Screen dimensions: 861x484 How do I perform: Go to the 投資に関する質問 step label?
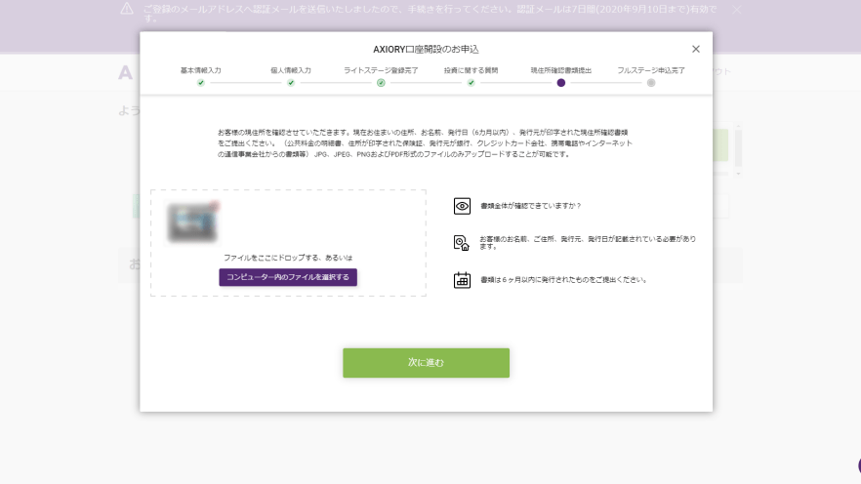(x=471, y=70)
